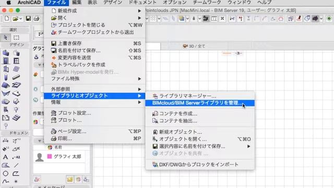Select the Circle/Arc tool
The width and height of the screenshot is (334, 188).
coord(6,173)
